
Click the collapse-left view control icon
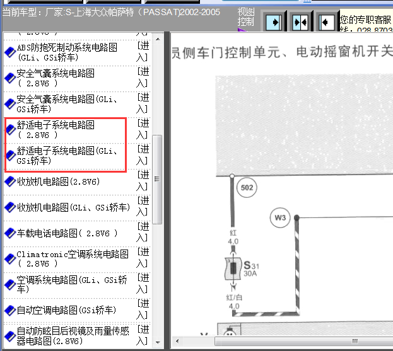(327, 23)
